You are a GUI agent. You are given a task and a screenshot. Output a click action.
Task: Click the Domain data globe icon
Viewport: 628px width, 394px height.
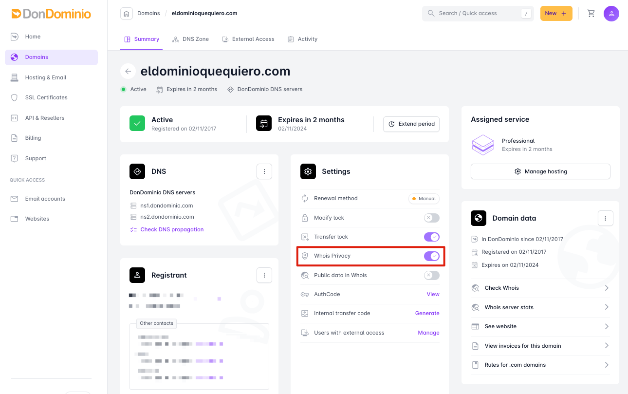(x=479, y=218)
